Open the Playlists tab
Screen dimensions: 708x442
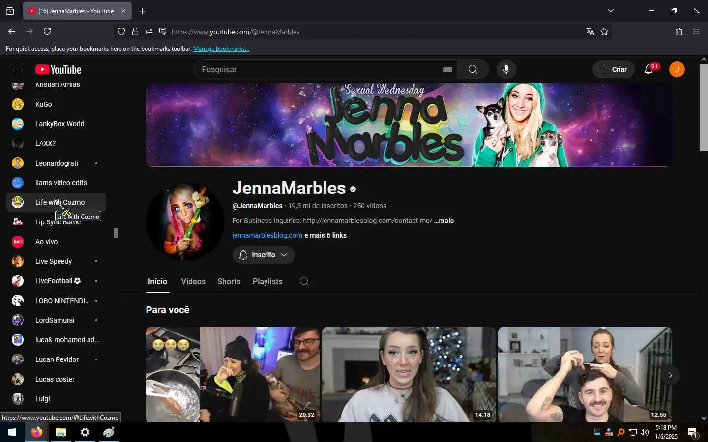267,281
